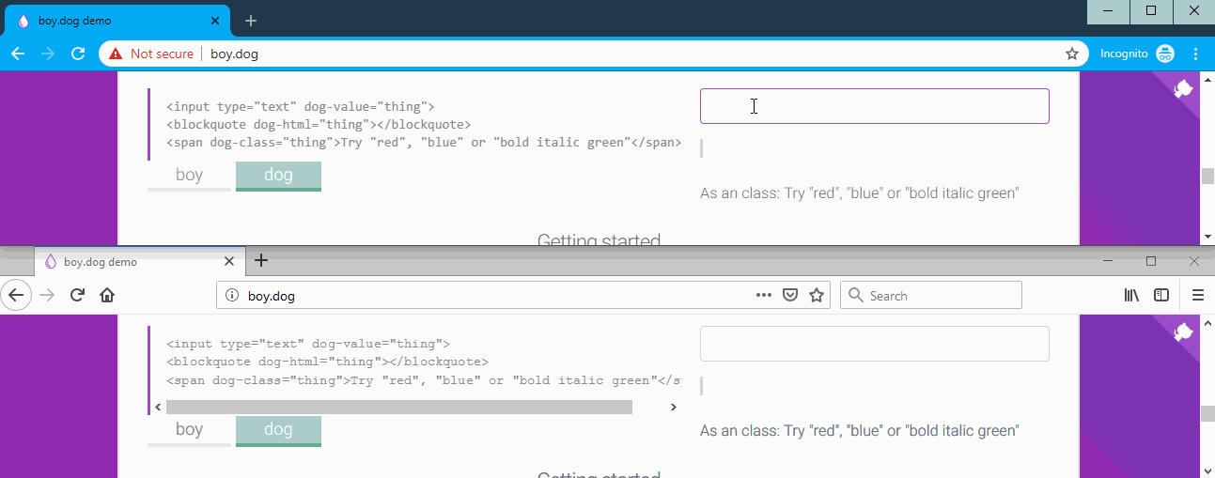This screenshot has width=1215, height=478.
Task: Select the boy.dog demo tab in Firefox
Action: (x=139, y=261)
